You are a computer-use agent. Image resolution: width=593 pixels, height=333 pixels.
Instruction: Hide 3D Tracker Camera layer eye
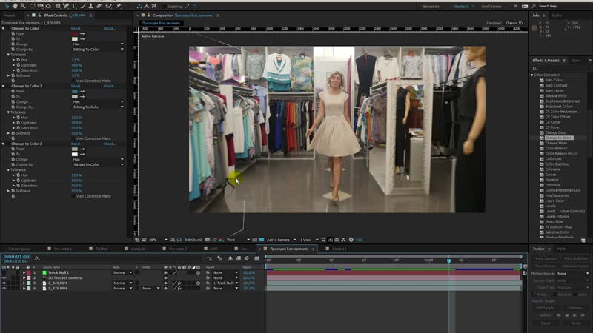click(x=4, y=277)
